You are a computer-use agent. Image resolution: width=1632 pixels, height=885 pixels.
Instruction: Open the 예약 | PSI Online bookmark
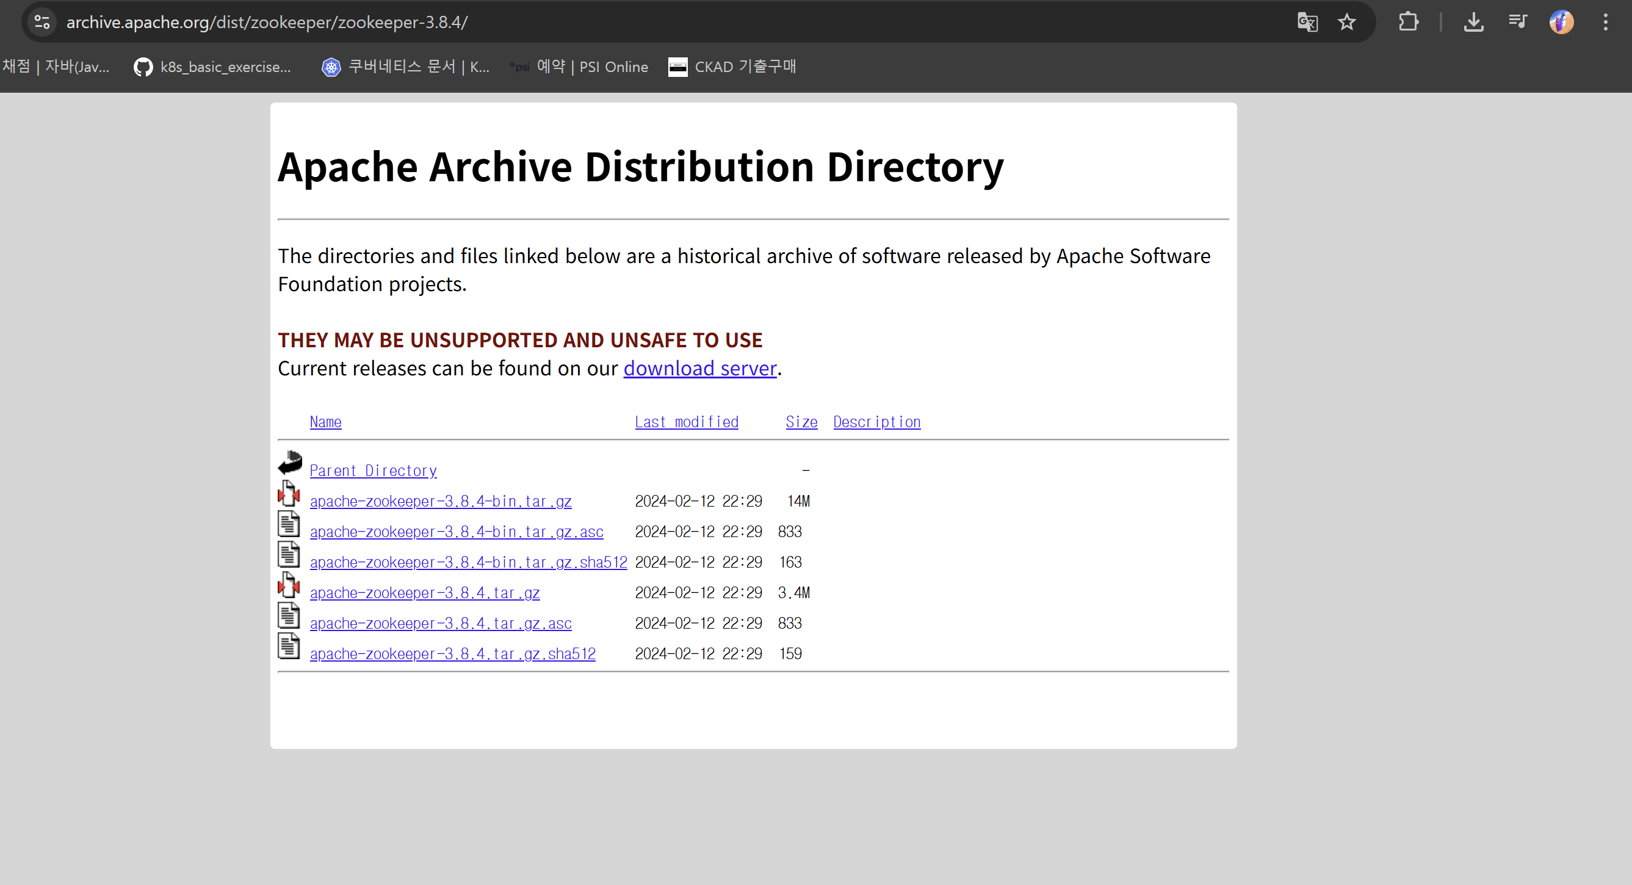[x=579, y=67]
